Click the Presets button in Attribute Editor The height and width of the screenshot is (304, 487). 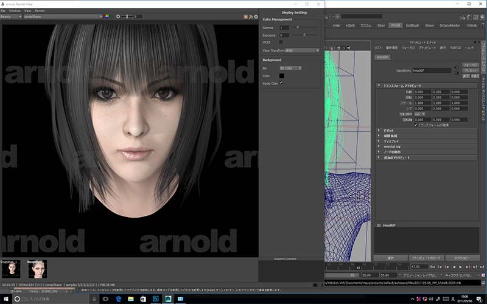click(470, 71)
